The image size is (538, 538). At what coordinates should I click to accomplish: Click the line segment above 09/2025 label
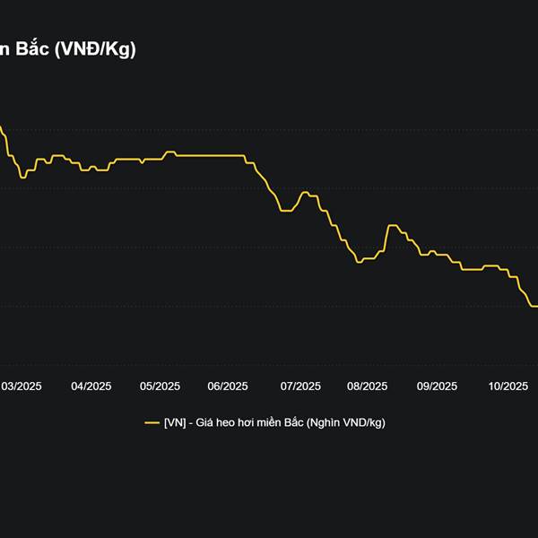[x=437, y=254]
